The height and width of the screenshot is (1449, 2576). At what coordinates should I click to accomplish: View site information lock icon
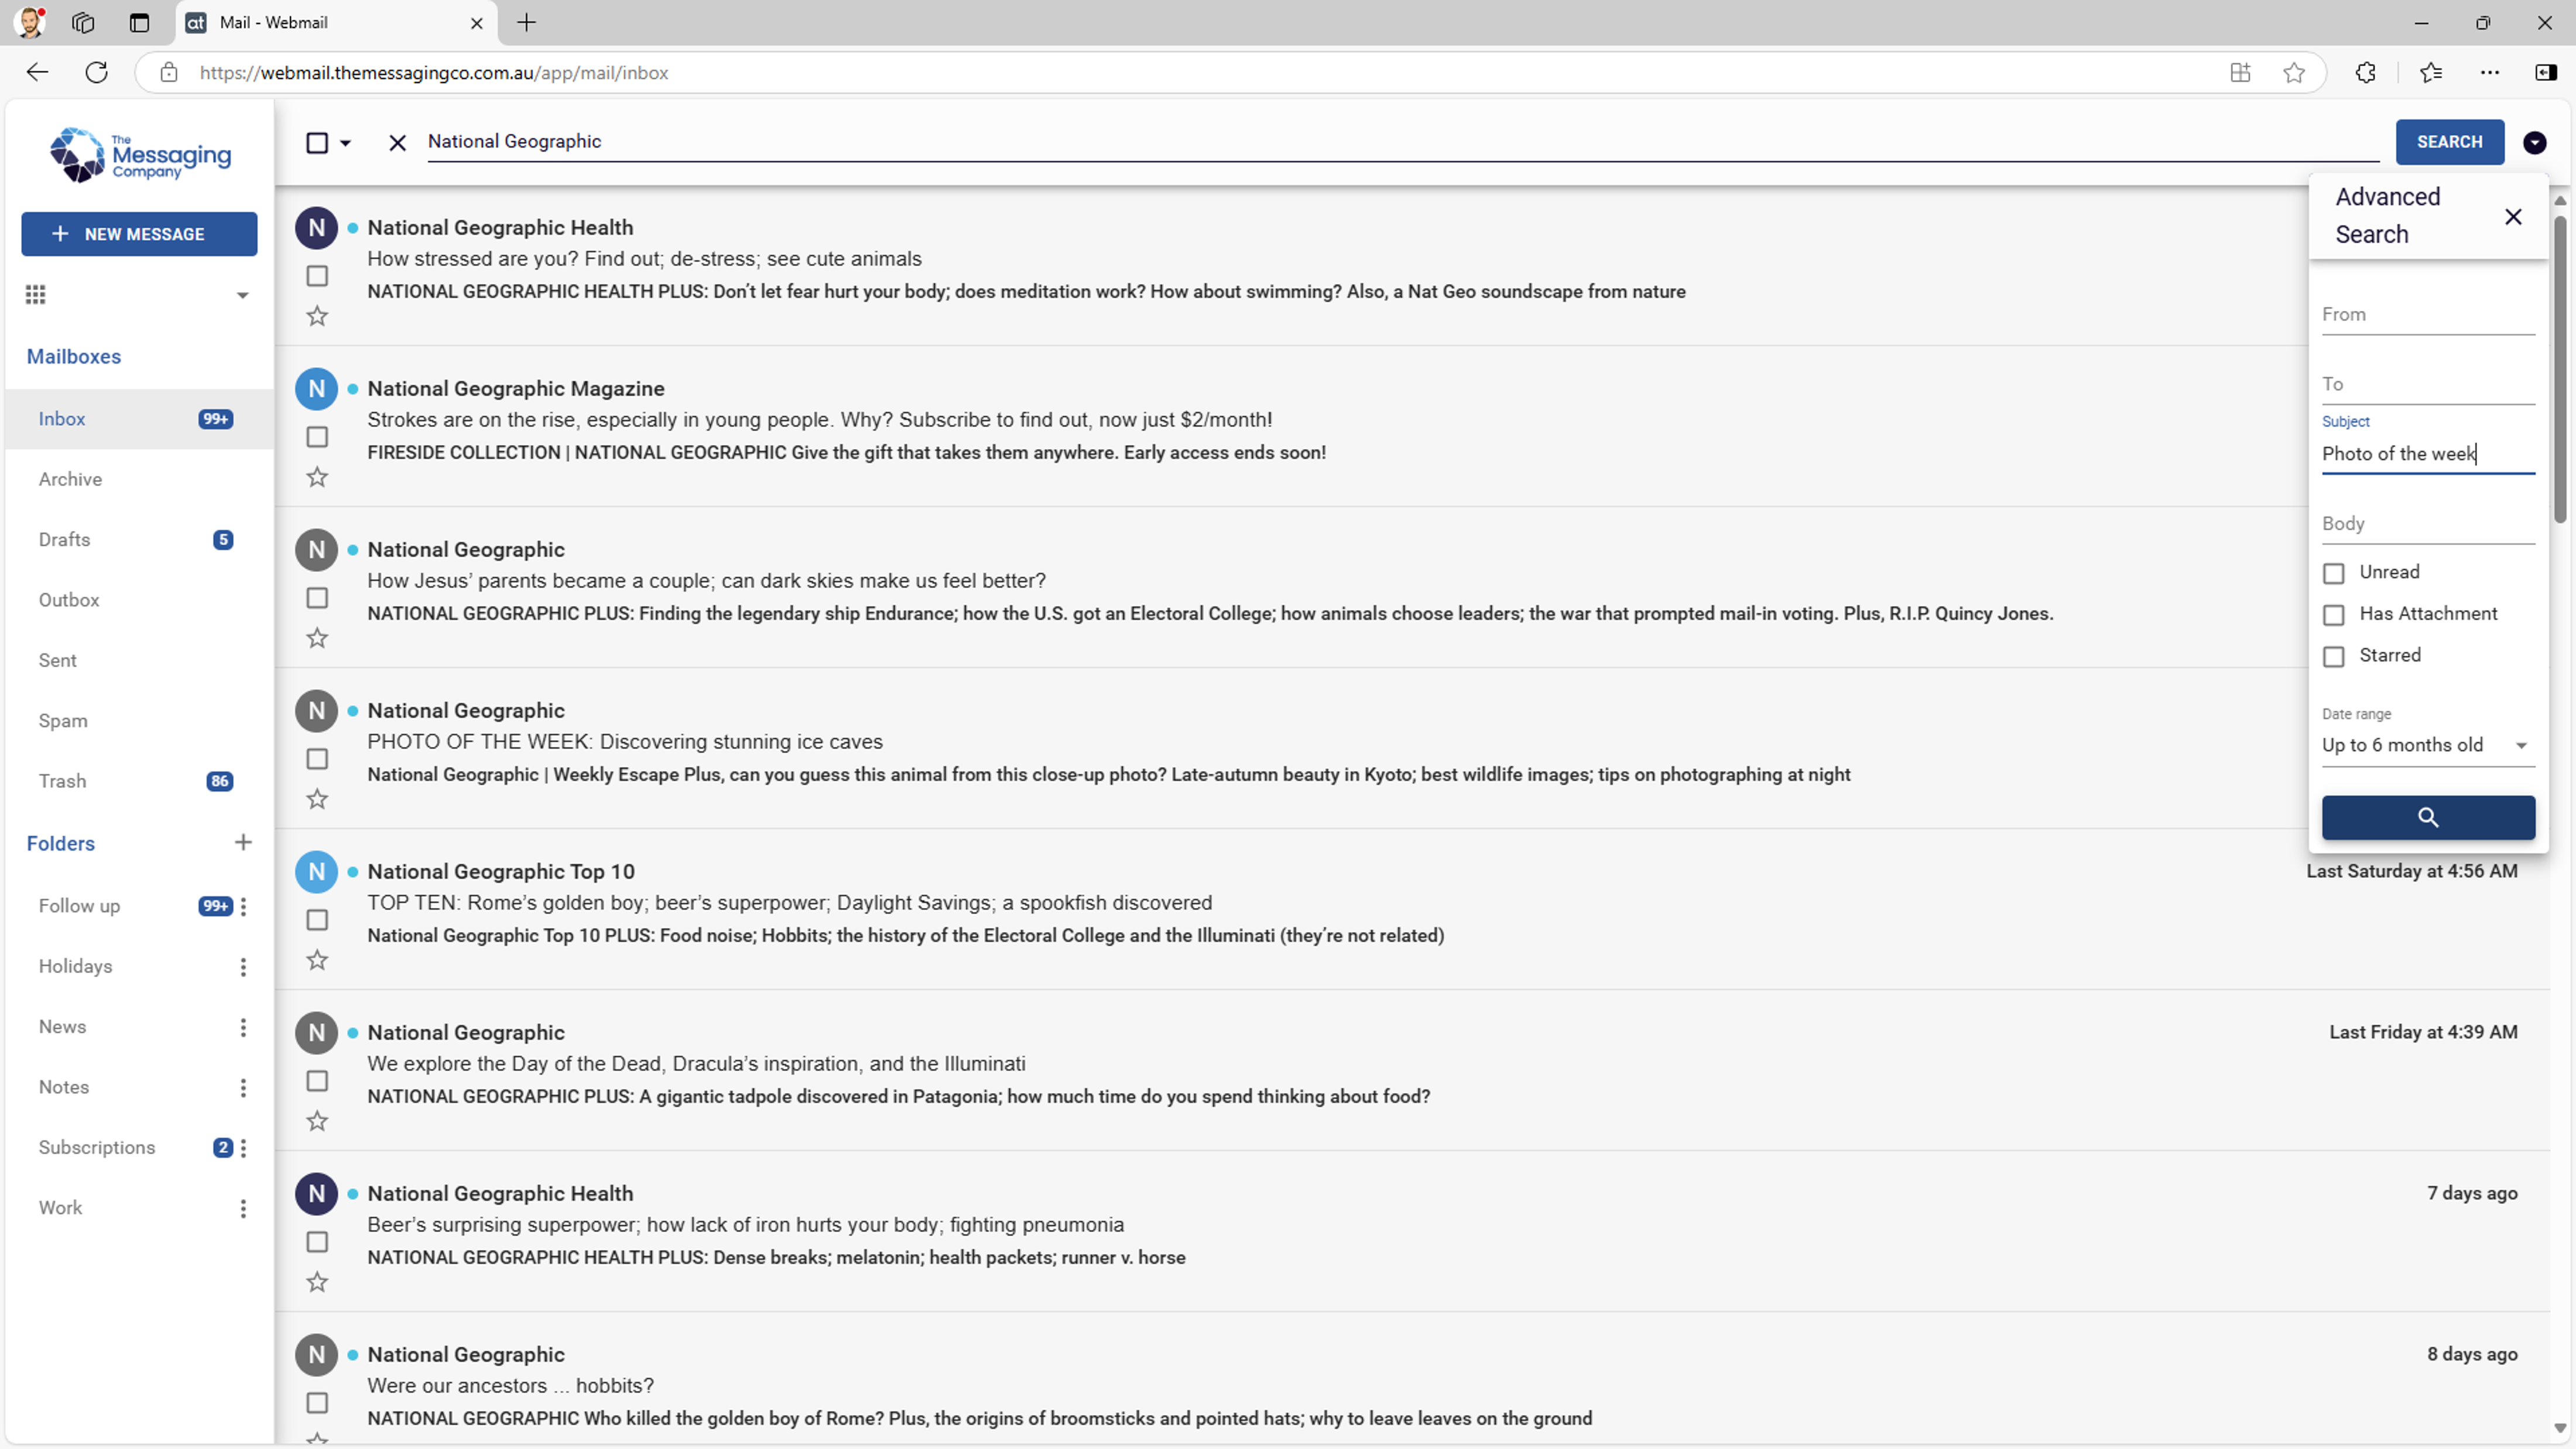click(169, 72)
